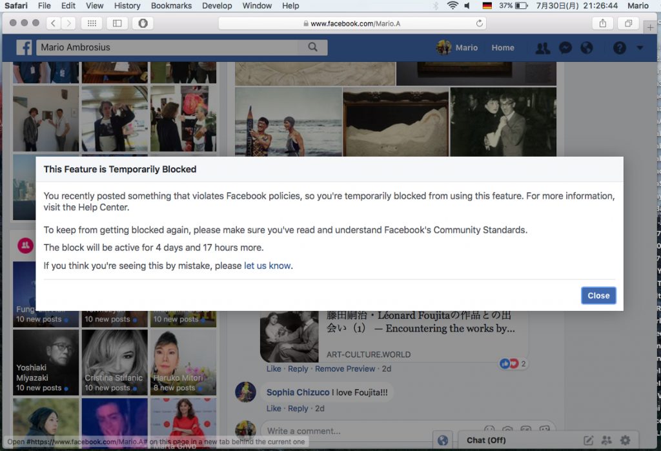Close the Temporarily Blocked dialog
Image resolution: width=661 pixels, height=451 pixels.
coord(598,296)
